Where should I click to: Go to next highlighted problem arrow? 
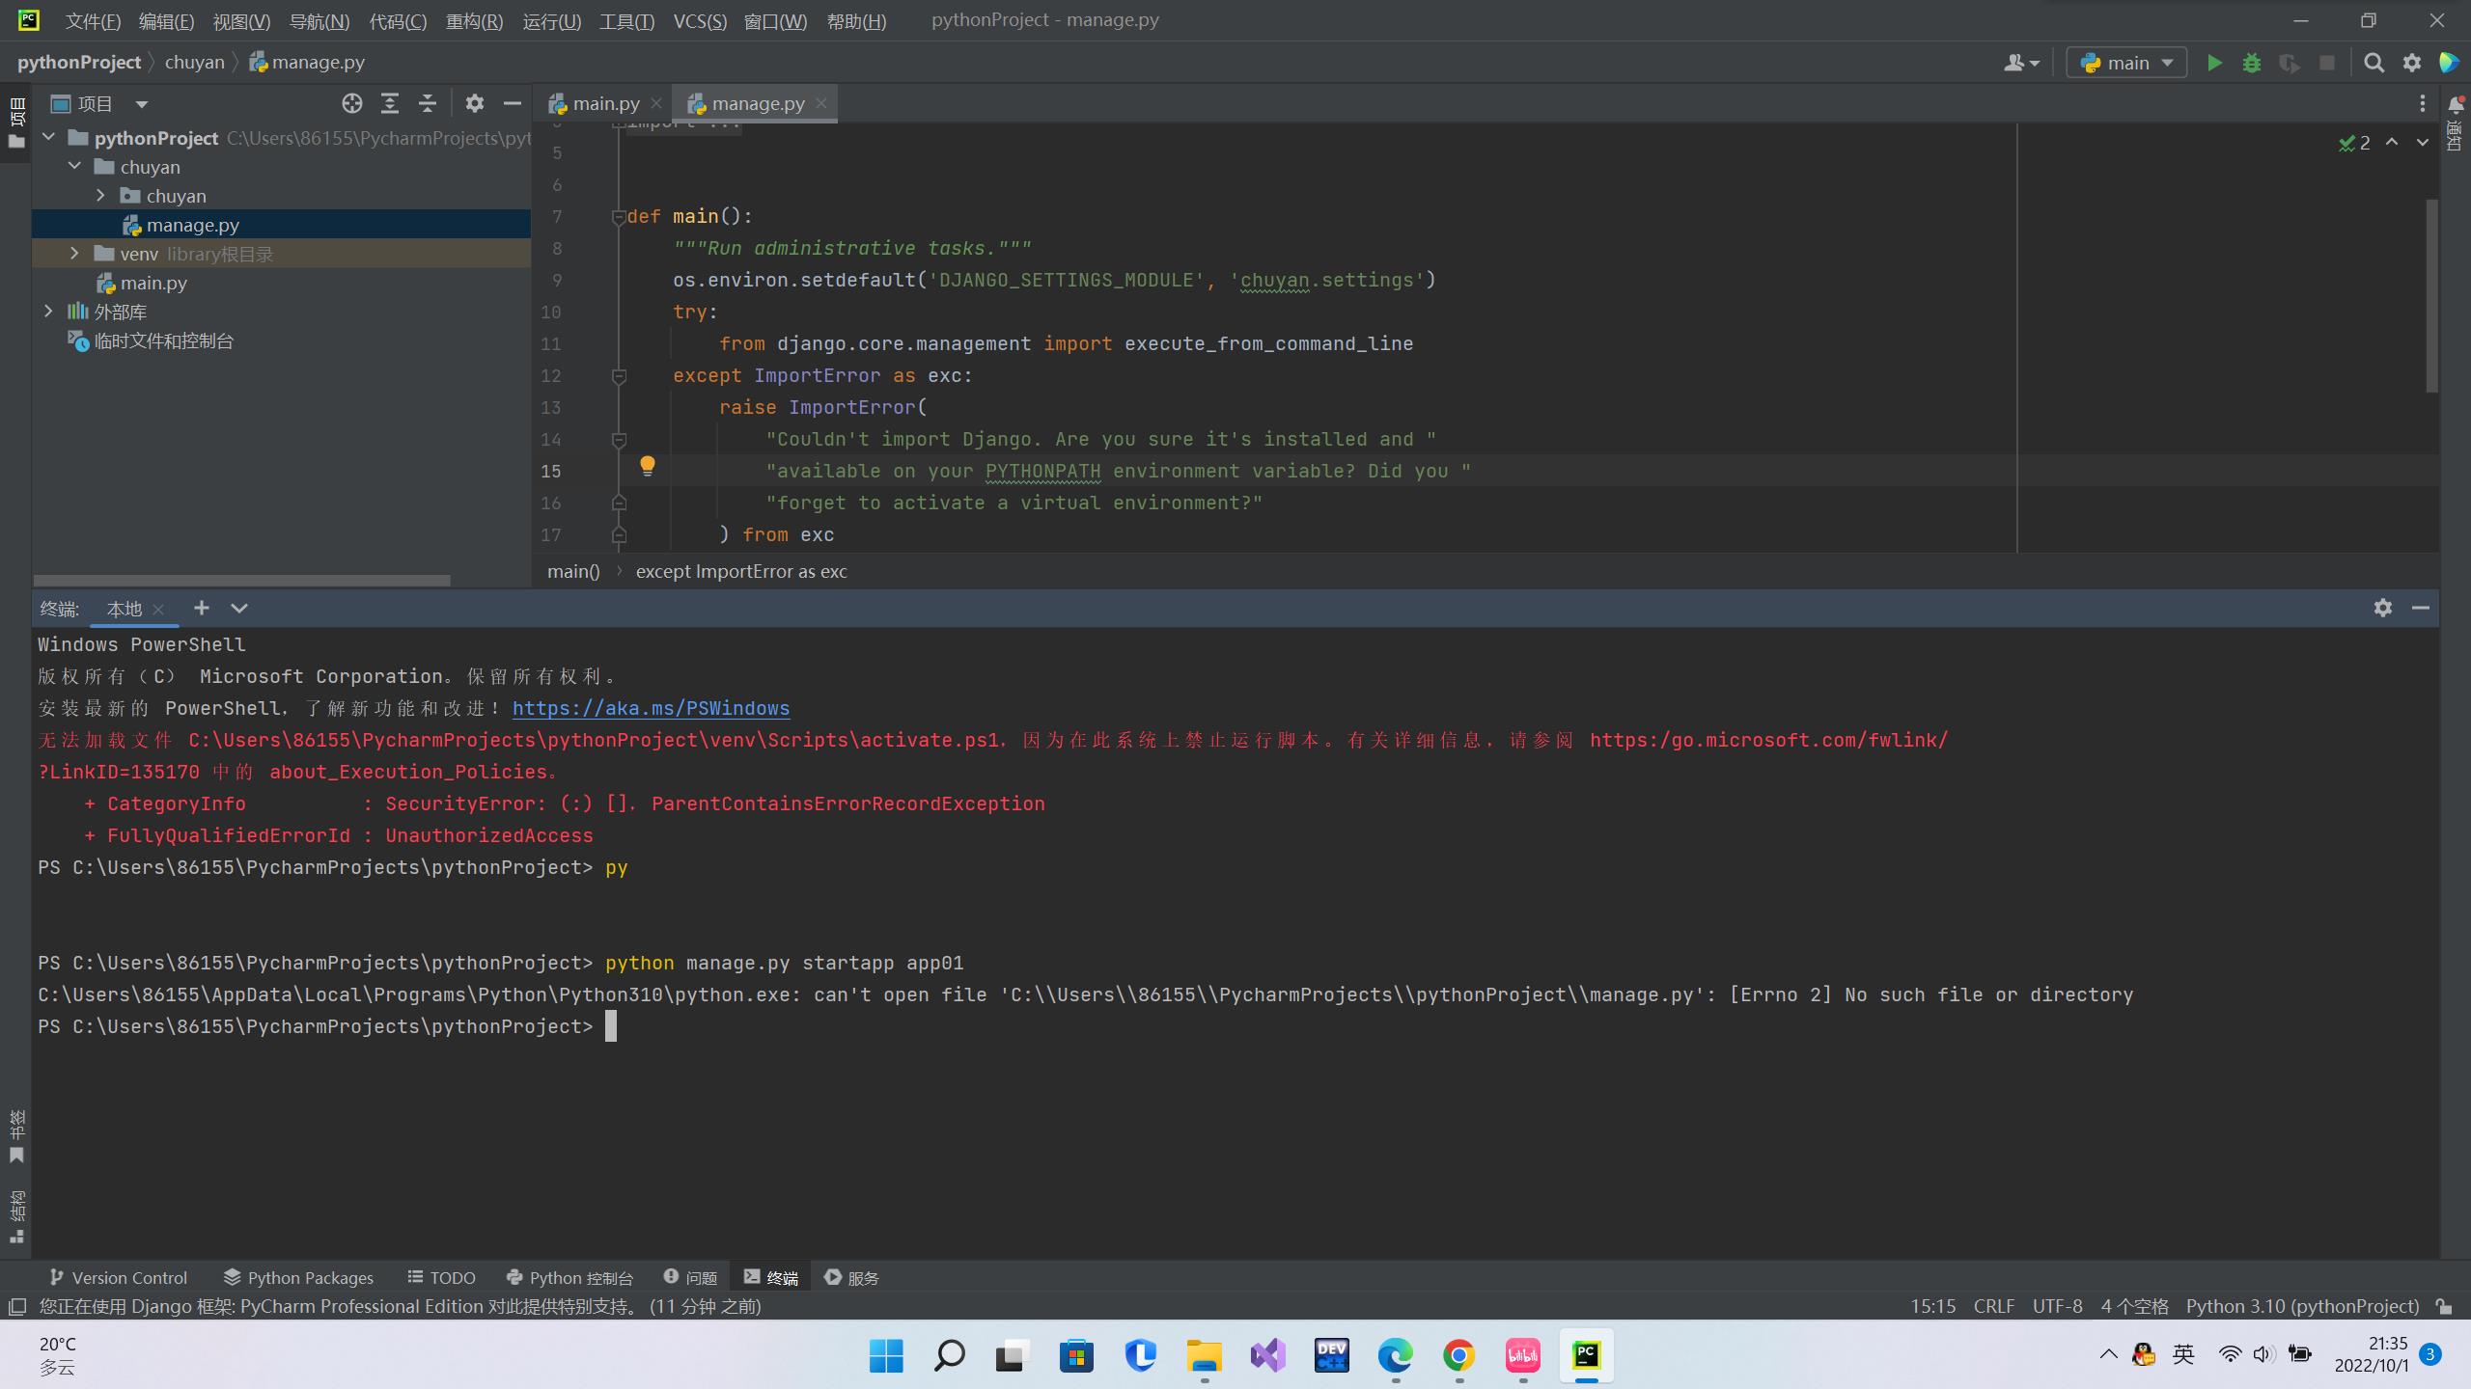click(2423, 143)
